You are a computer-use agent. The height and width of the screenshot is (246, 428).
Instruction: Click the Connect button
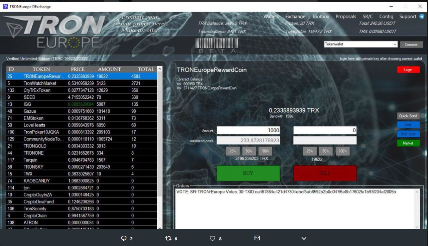(x=411, y=45)
